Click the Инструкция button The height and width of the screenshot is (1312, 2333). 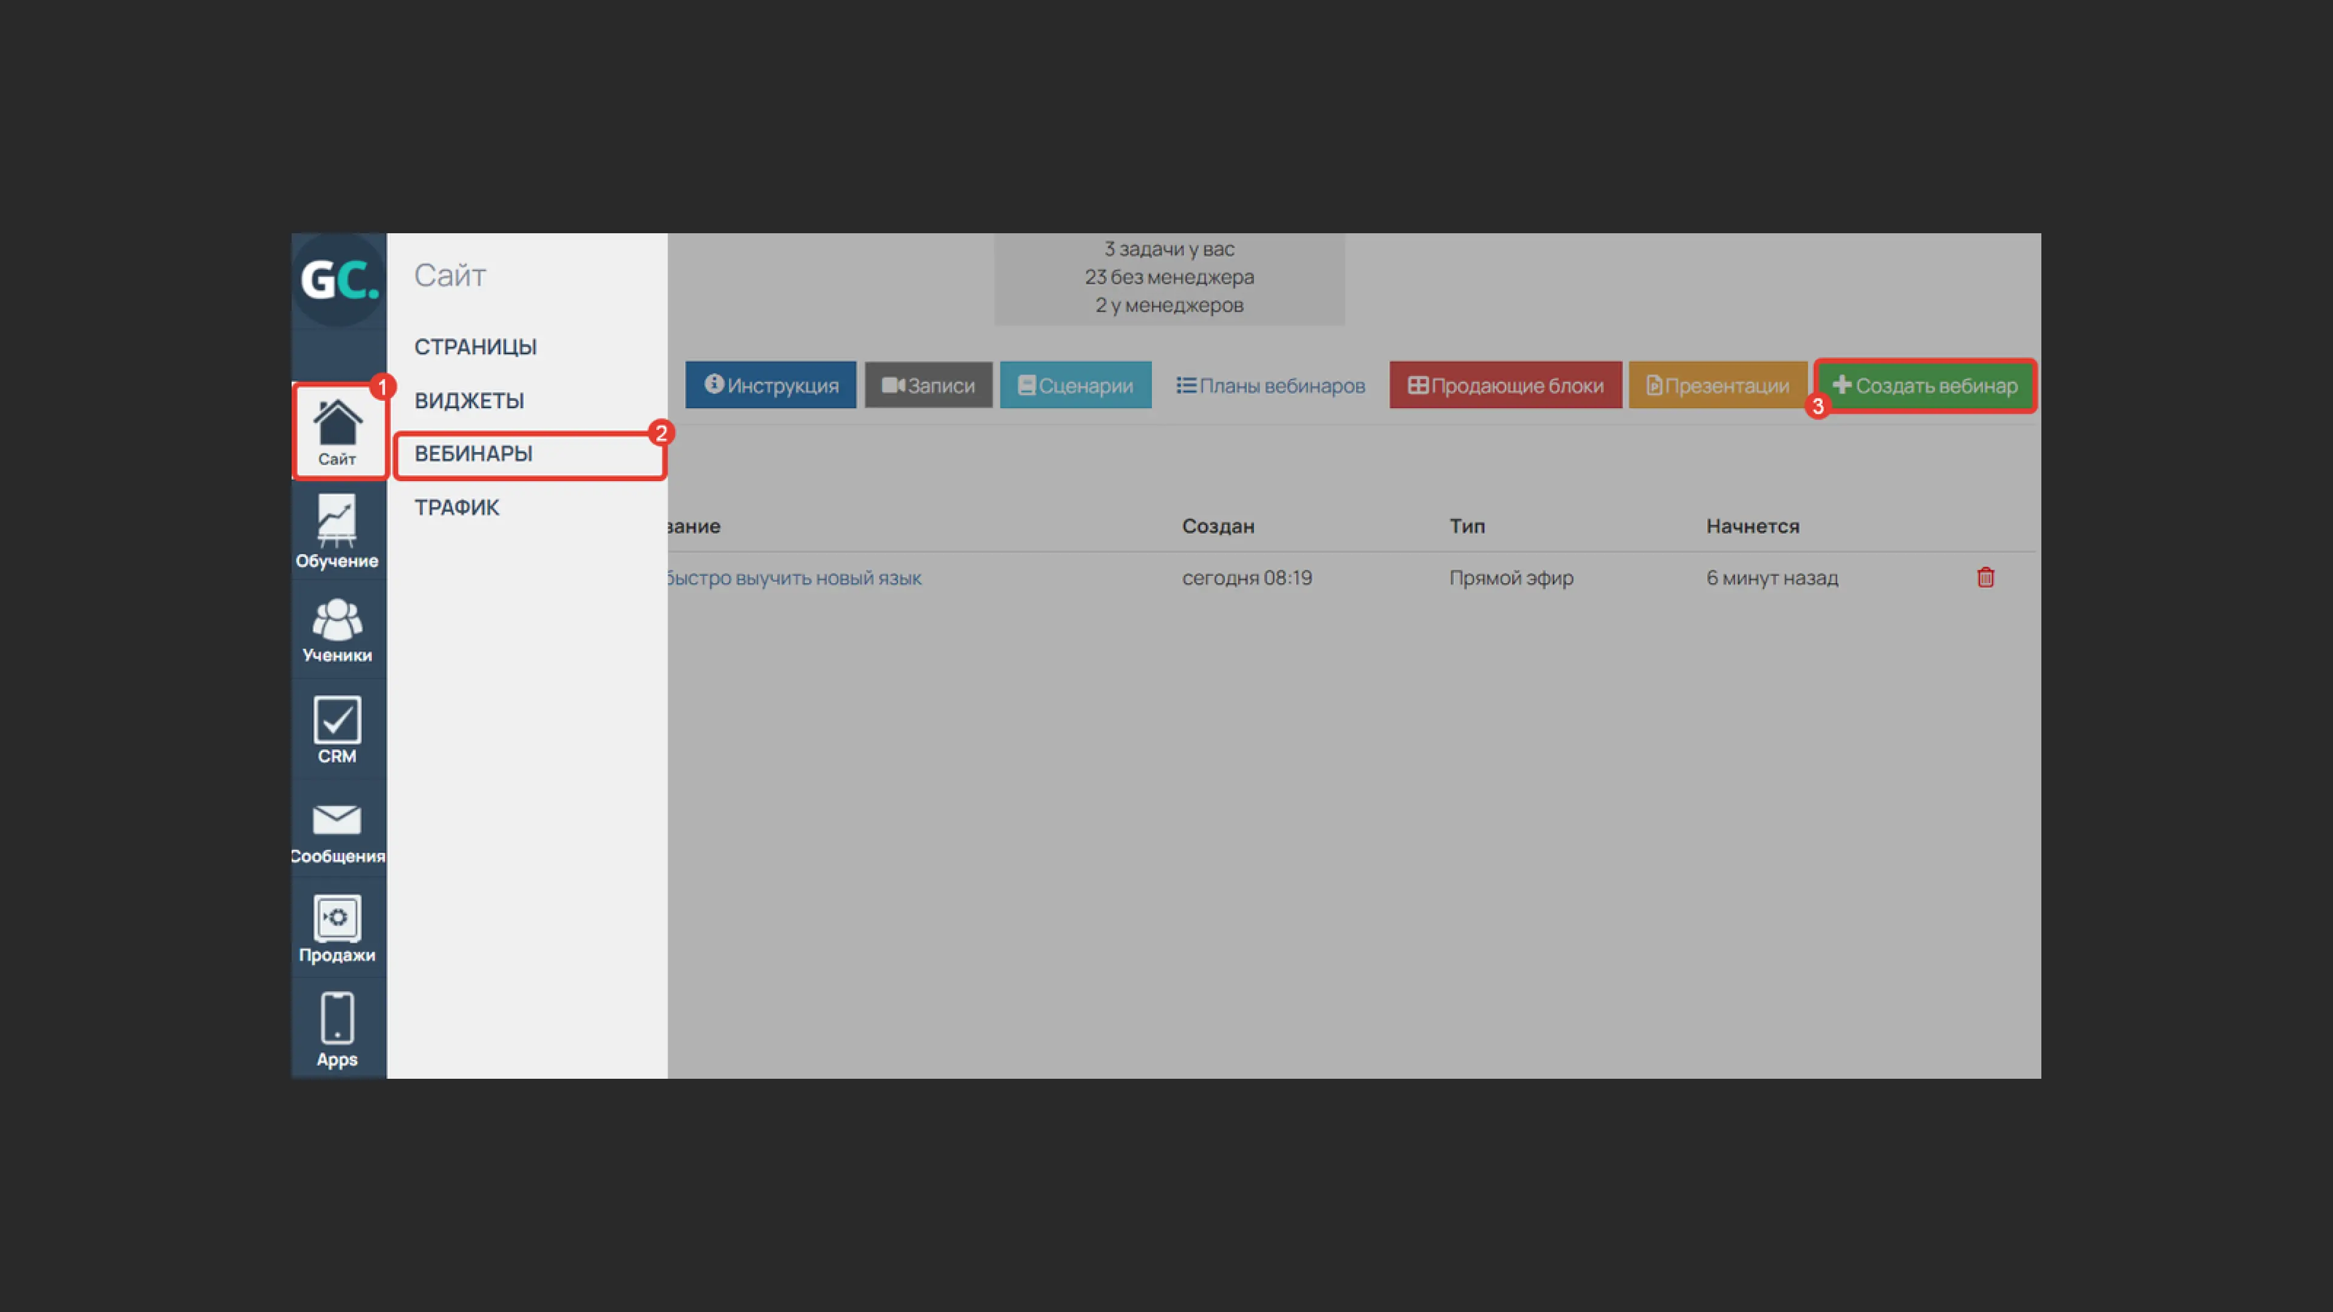(771, 386)
